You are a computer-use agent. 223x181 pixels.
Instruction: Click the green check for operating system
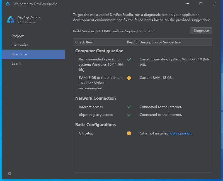coord(129,60)
